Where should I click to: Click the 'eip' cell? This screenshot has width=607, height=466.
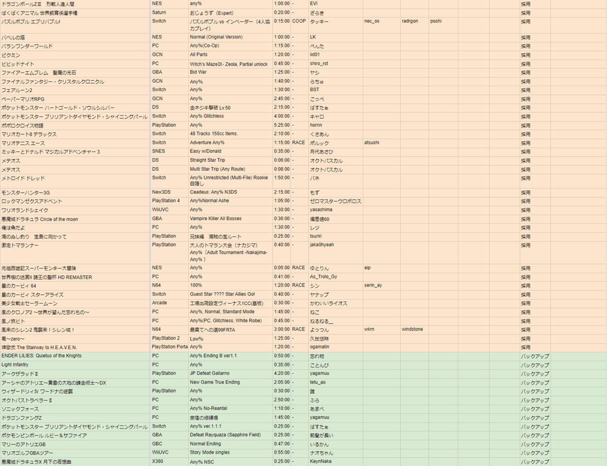click(381, 268)
